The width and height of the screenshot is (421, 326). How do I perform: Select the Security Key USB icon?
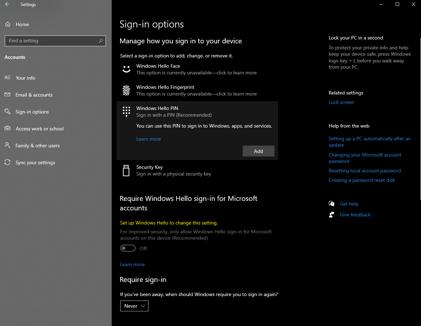coord(126,170)
